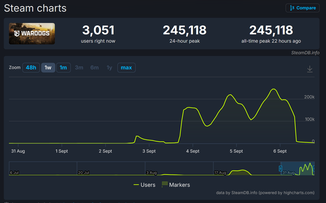The width and height of the screenshot is (326, 203).
Task: Click the Compare button
Action: 303,8
